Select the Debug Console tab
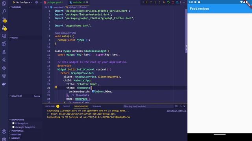The width and height of the screenshot is (252, 141). coord(81,106)
